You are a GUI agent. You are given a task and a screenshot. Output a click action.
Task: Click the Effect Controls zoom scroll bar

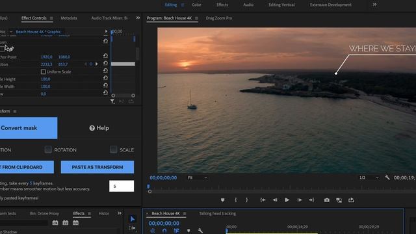tap(123, 96)
